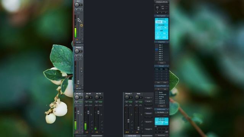
Task: Click the AN 7/8 pan knob
Action: point(96,97)
